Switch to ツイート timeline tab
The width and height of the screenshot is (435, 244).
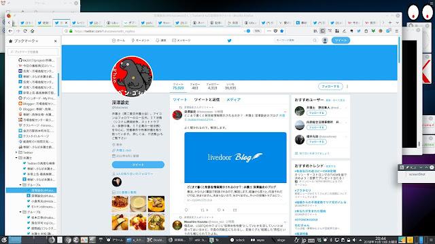coord(179,100)
